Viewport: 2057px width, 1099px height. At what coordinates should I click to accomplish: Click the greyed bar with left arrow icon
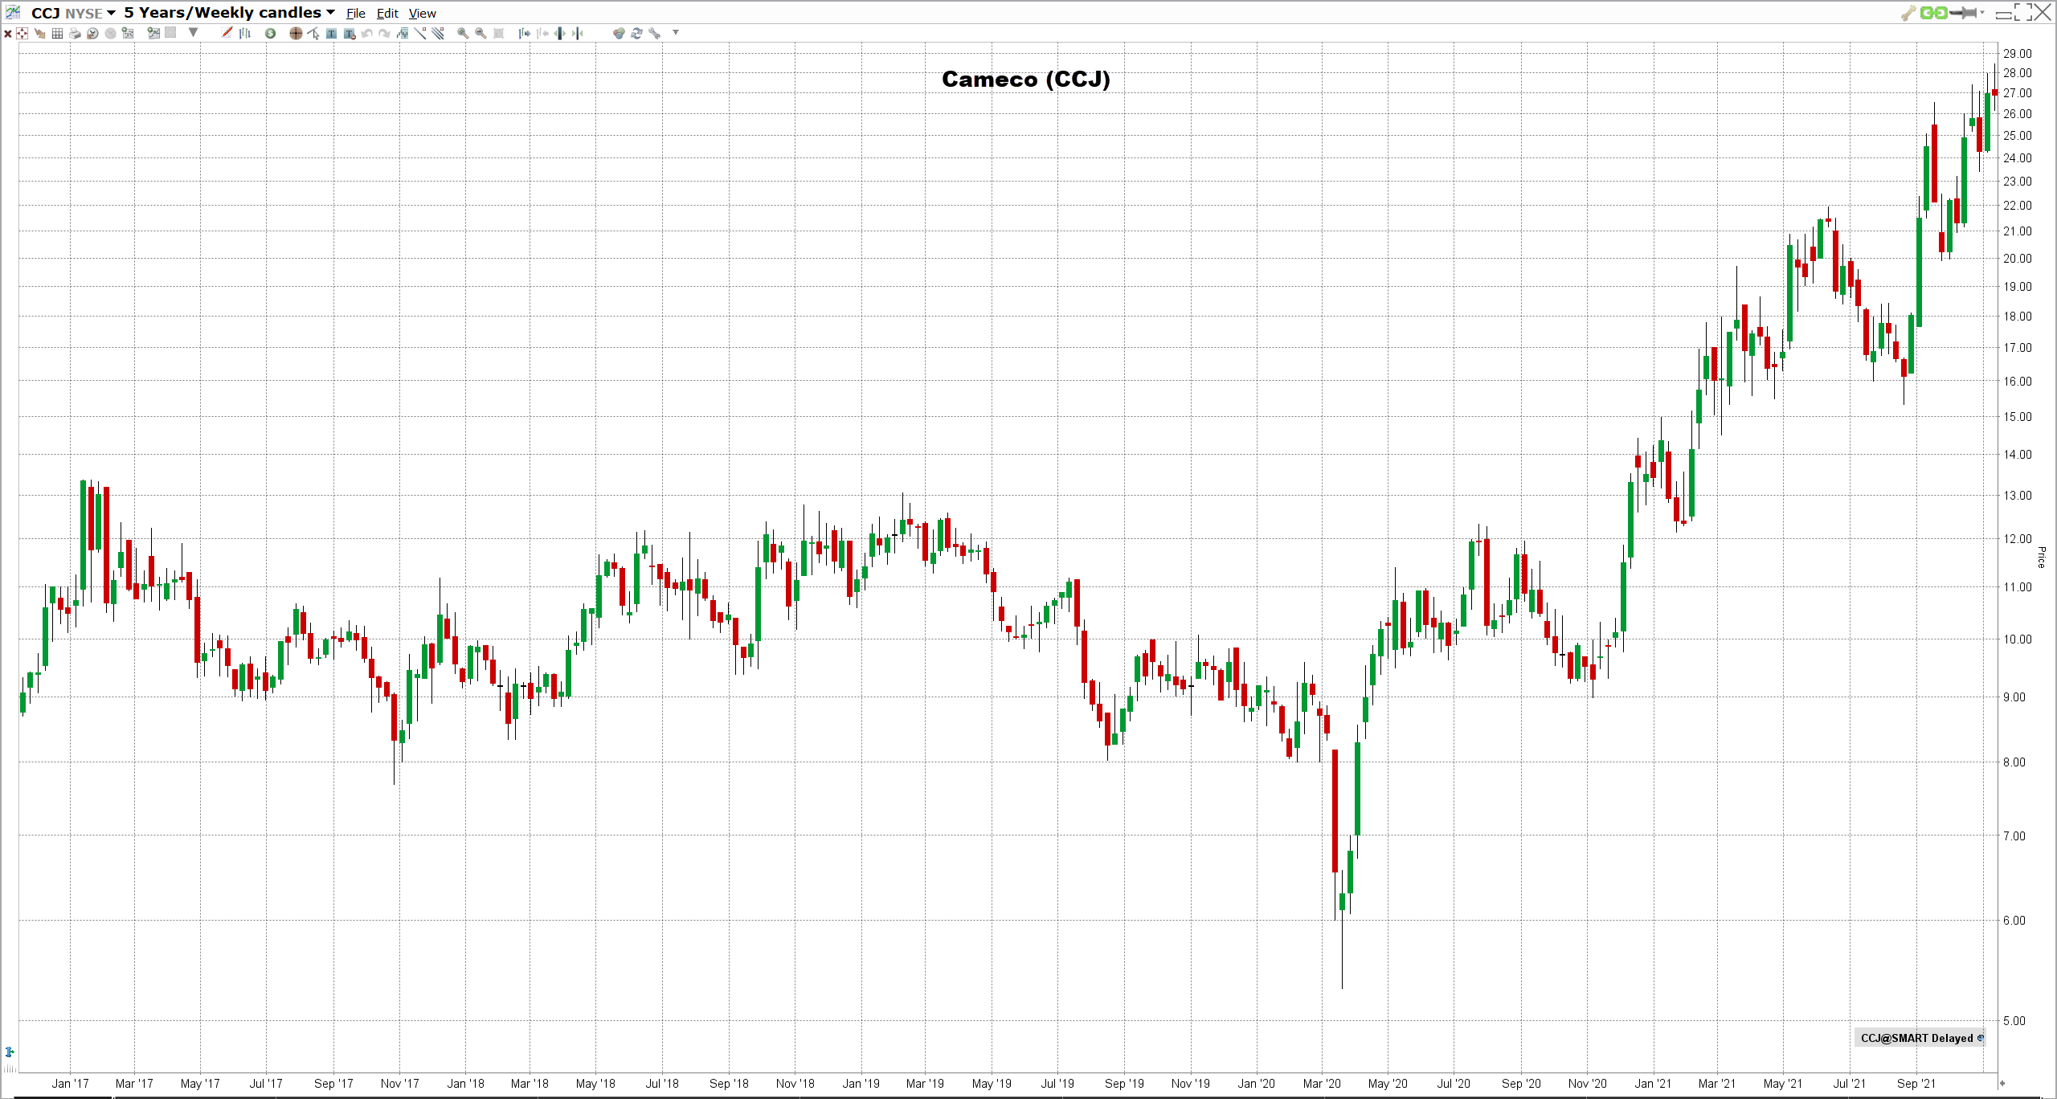(x=542, y=33)
